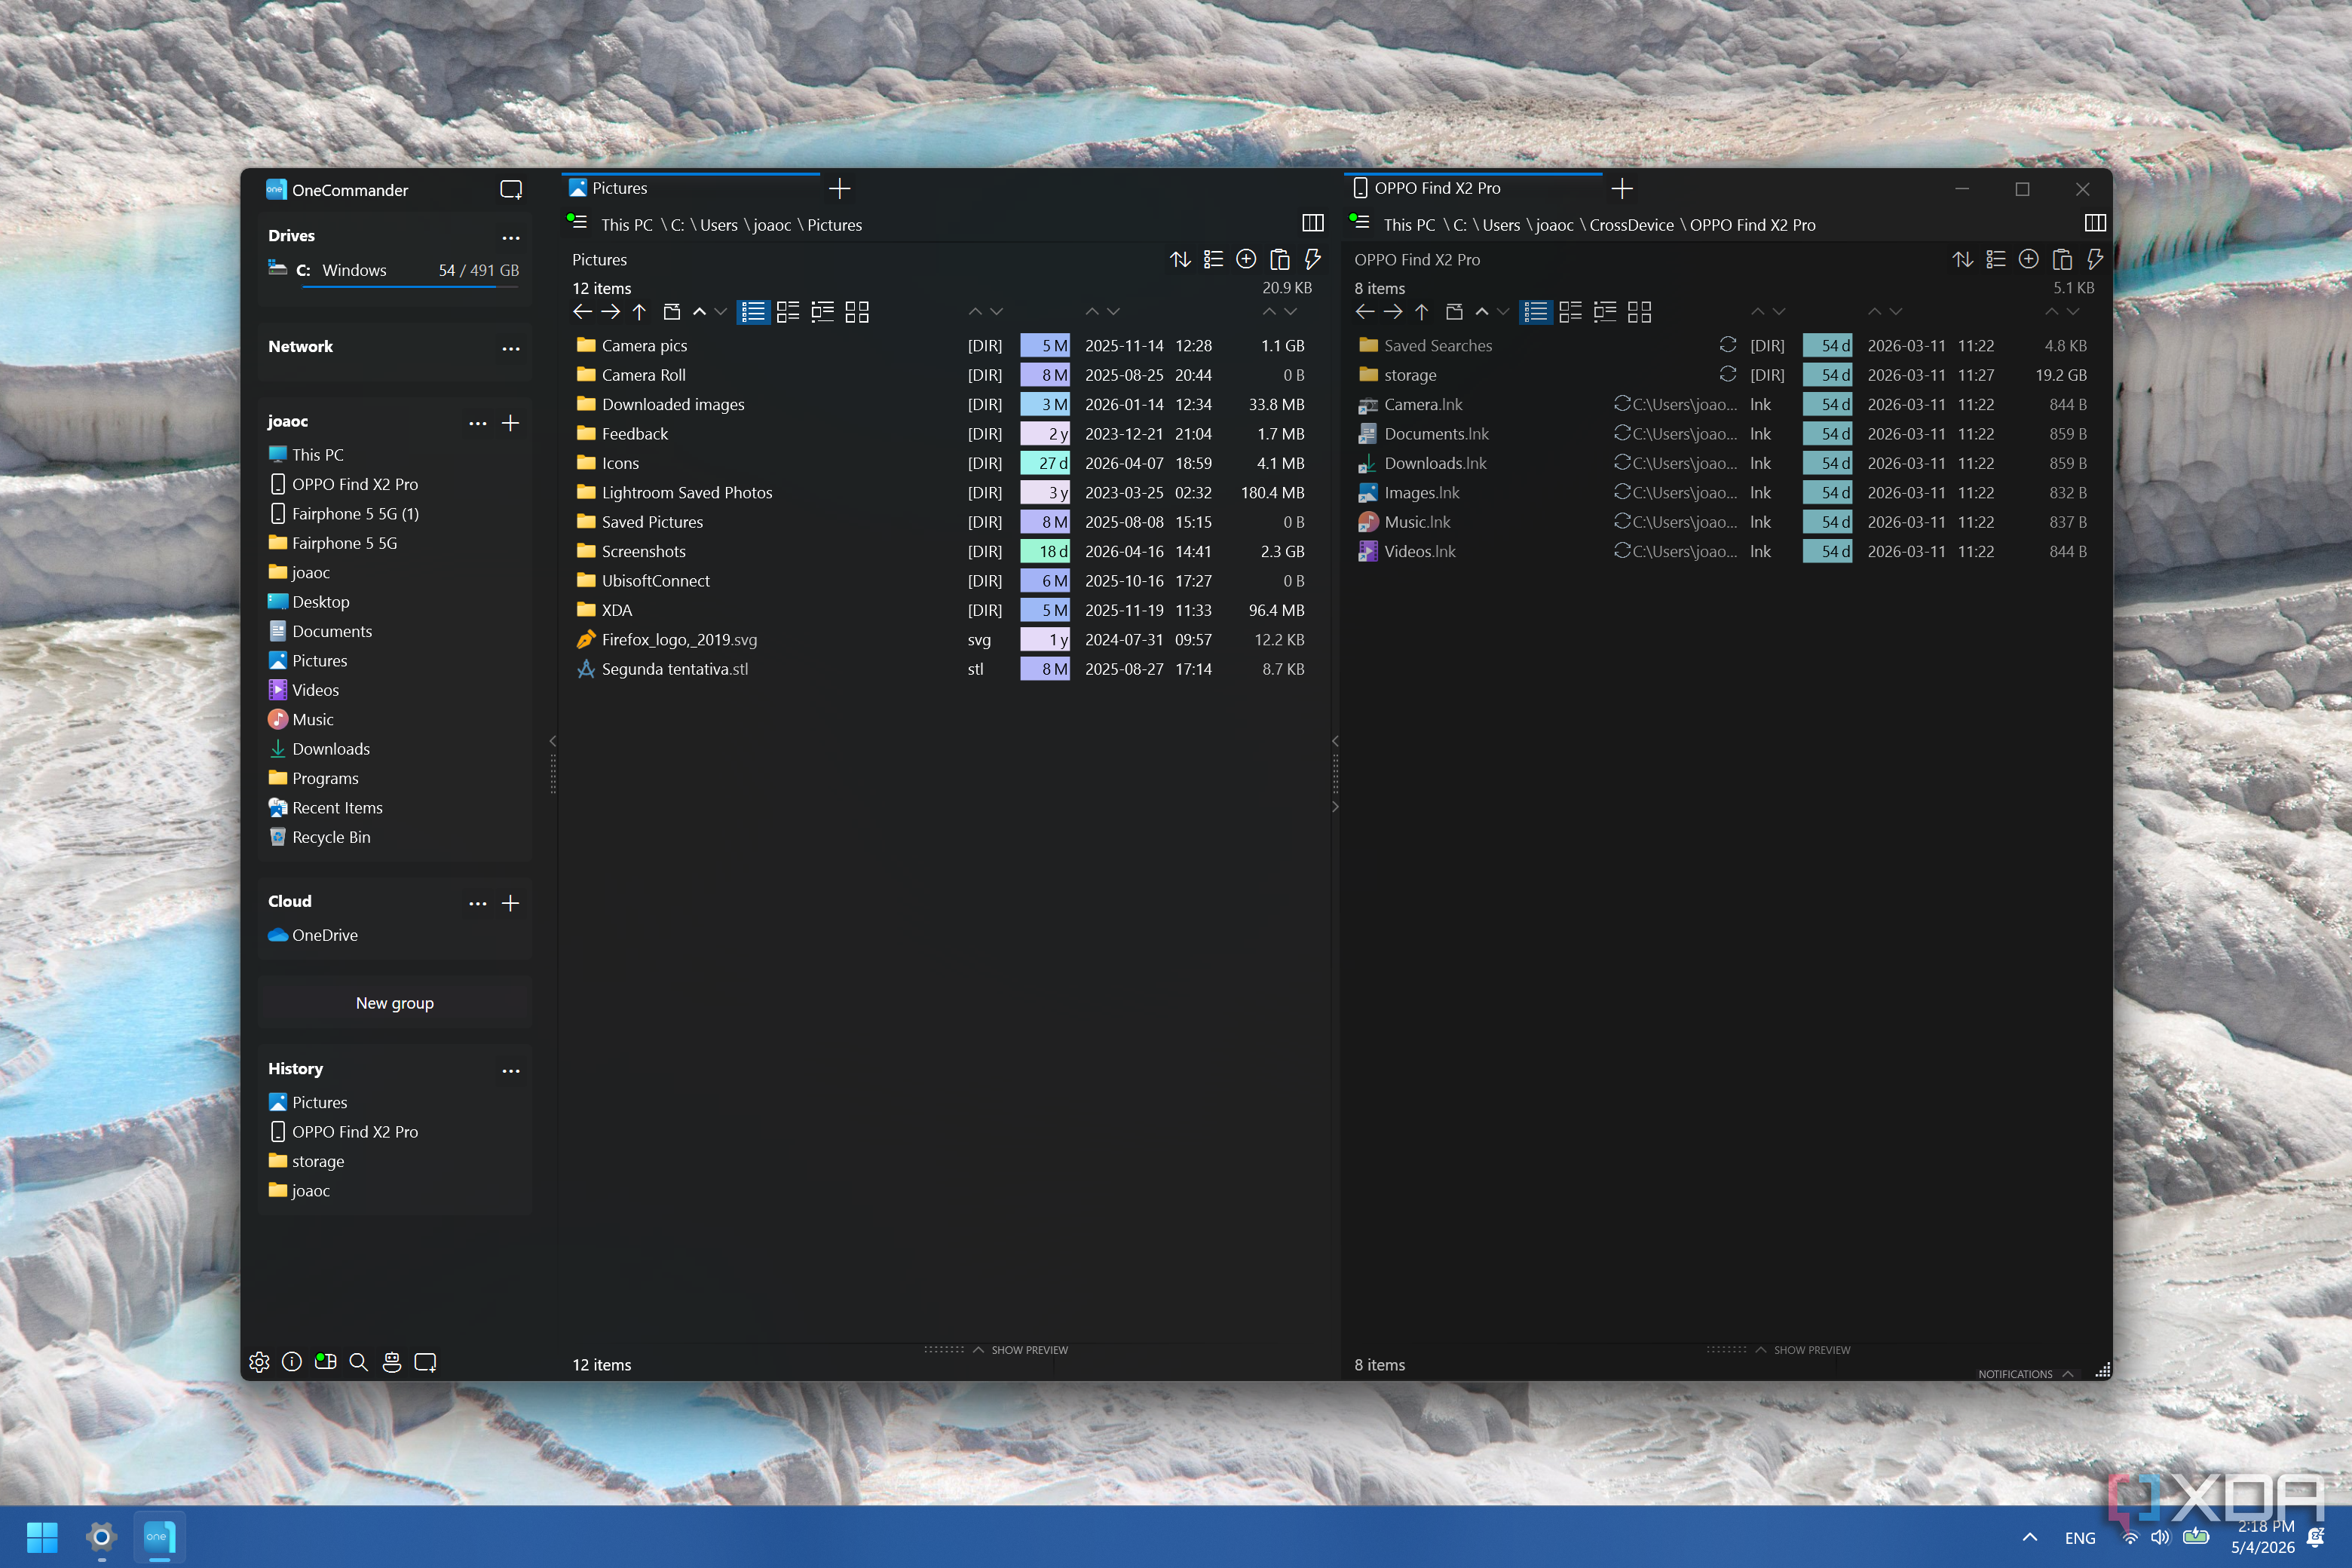Click lightning actions icon in Pictures pane
The image size is (2352, 1568).
tap(1312, 260)
